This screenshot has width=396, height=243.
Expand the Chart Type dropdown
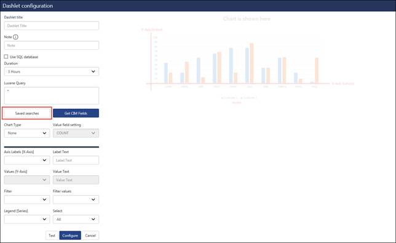point(27,133)
